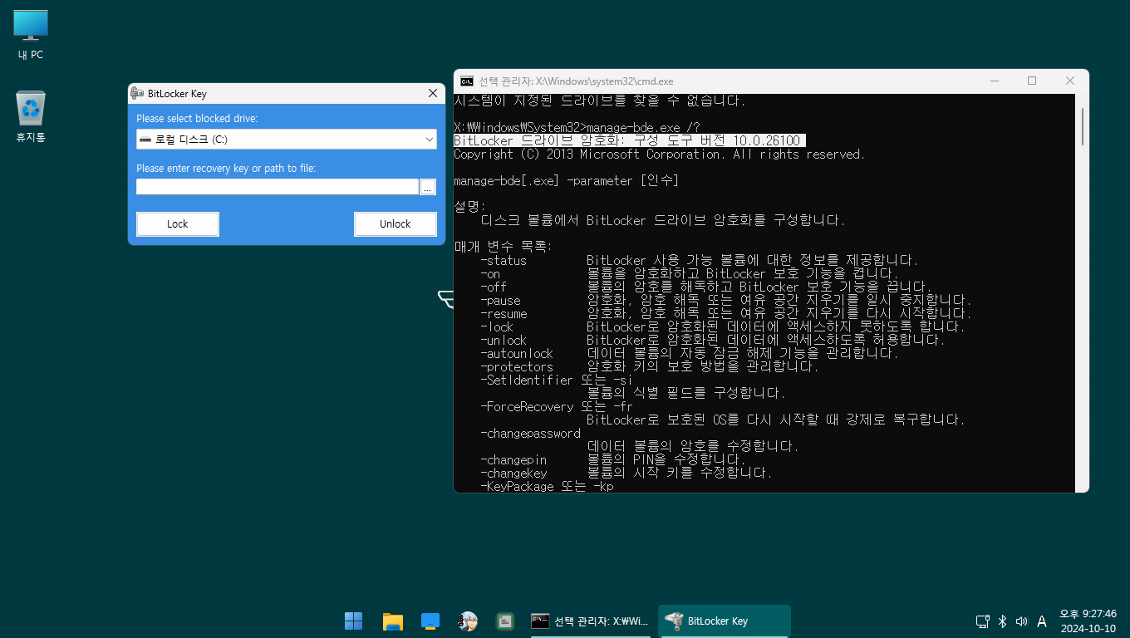Click the Bluetooth tray icon

pos(1002,621)
